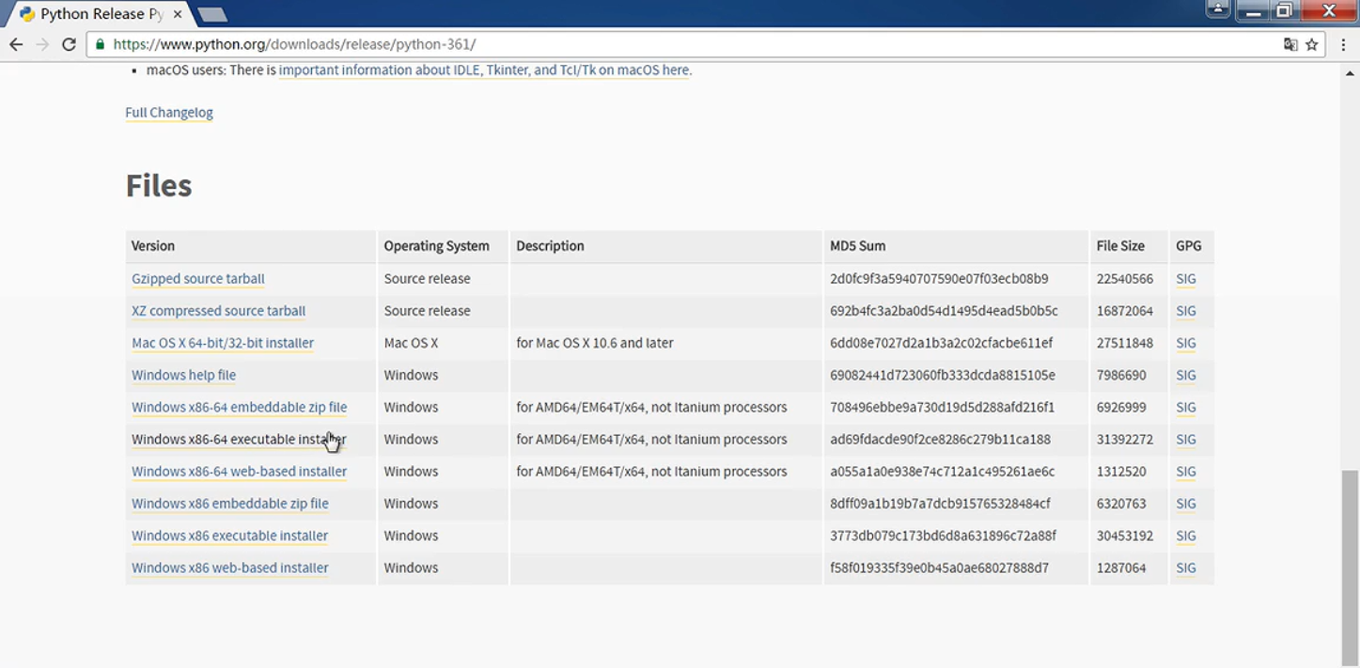Download Windows x86 web-based installer
Screen dimensions: 1360x668
230,567
